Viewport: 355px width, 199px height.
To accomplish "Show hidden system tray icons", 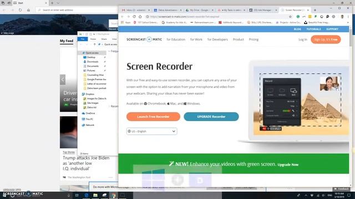I will point(306,195).
